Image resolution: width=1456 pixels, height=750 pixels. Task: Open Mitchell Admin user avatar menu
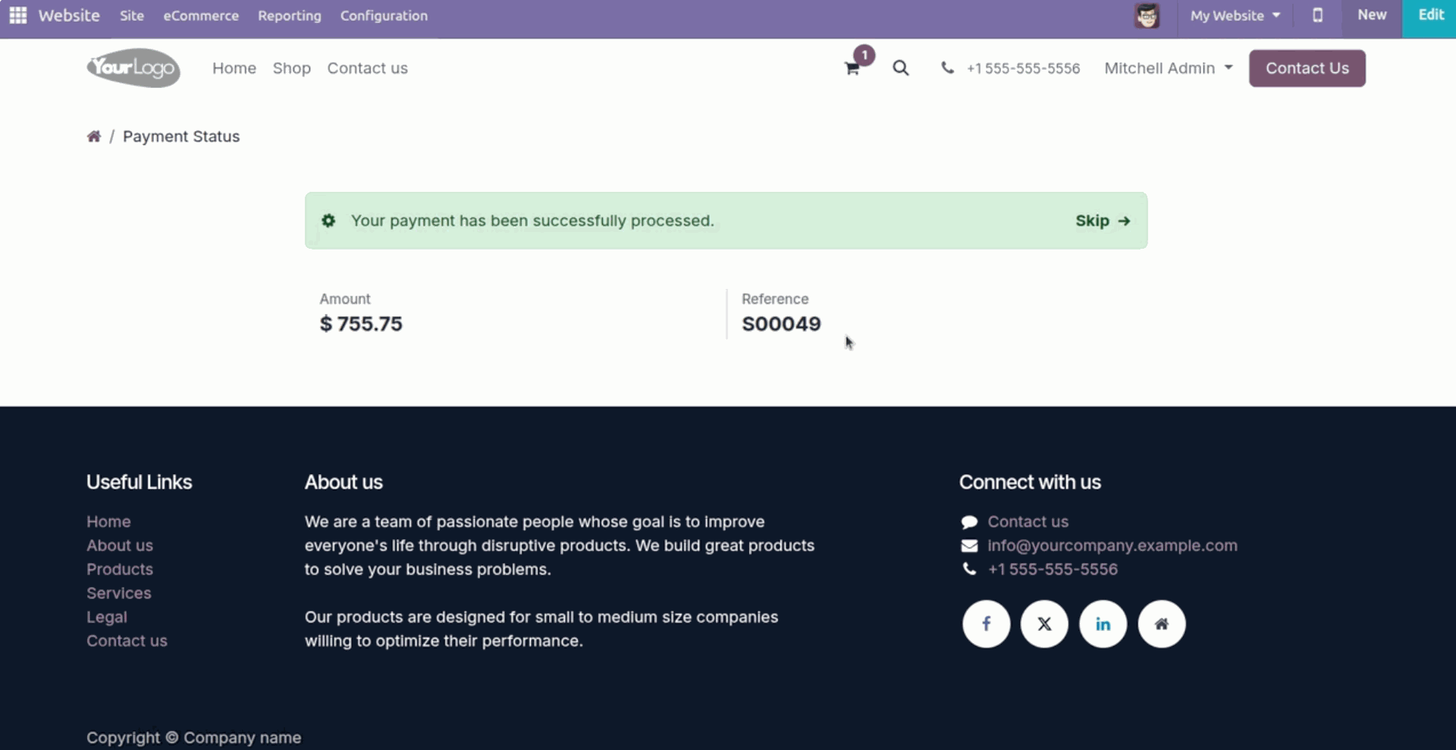[1147, 15]
